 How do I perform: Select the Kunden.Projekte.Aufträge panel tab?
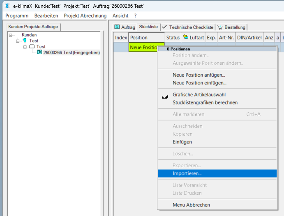pyautogui.click(x=33, y=27)
